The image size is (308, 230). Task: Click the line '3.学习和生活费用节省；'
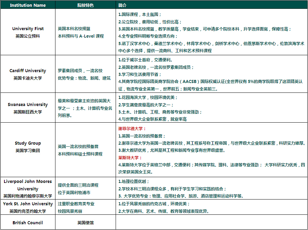pyautogui.click(x=140, y=75)
